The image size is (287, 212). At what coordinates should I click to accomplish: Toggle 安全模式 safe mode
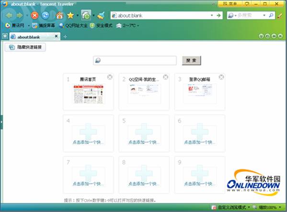tap(101, 25)
